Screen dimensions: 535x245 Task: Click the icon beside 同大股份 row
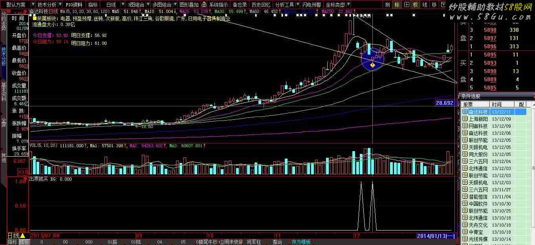465,154
